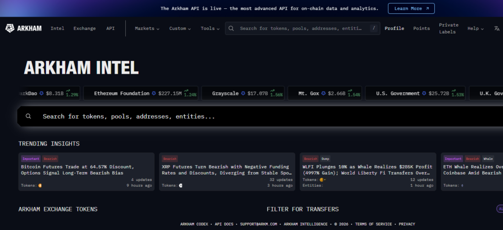503x230 pixels.
Task: Click the magnifier icon in the top search bar
Action: point(231,28)
